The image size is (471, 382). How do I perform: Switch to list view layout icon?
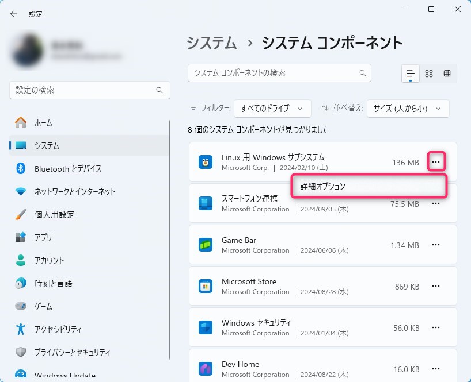click(411, 74)
